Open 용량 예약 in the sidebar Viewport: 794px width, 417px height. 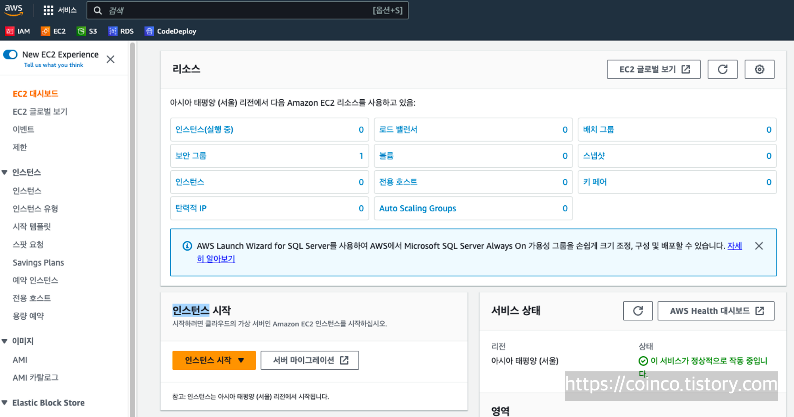click(x=28, y=316)
